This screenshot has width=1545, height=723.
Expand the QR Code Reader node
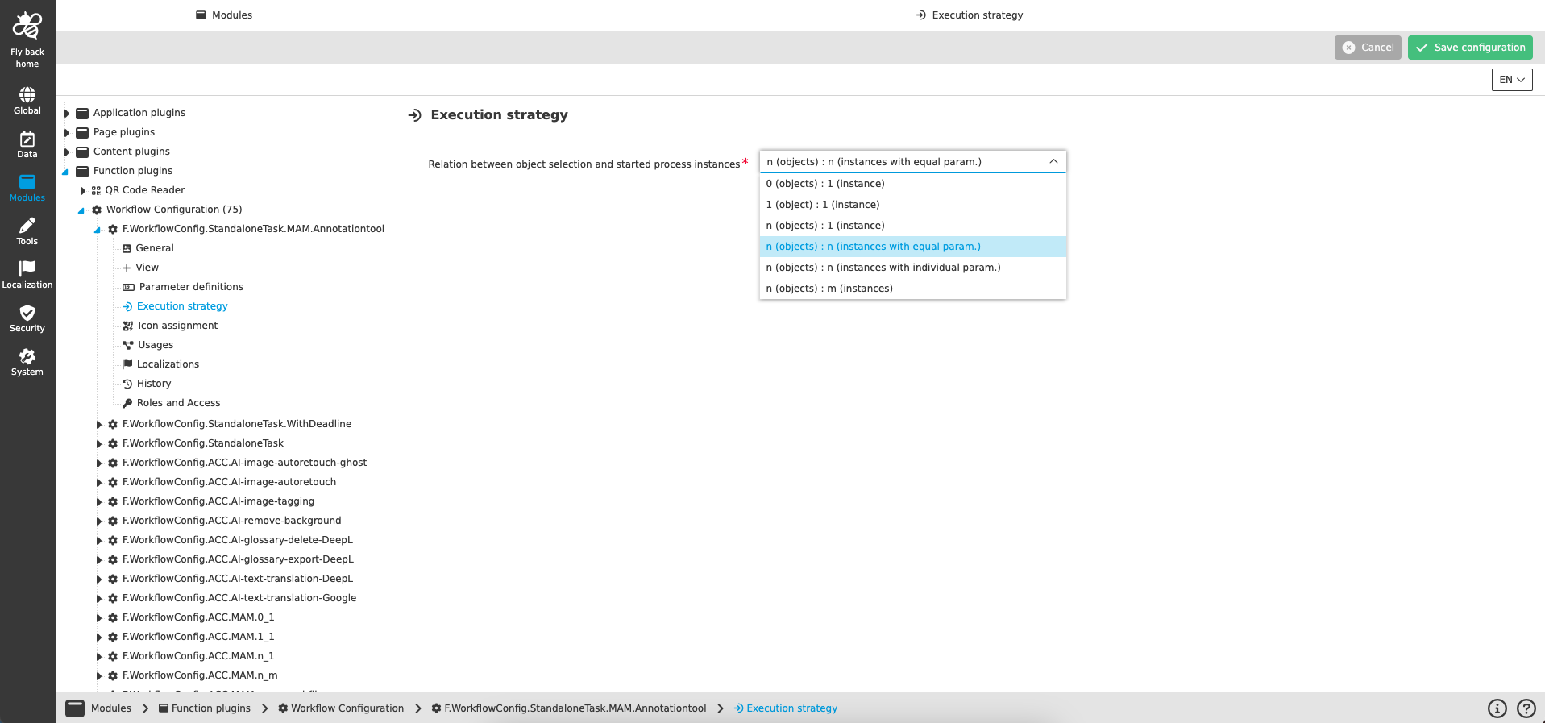click(x=82, y=191)
